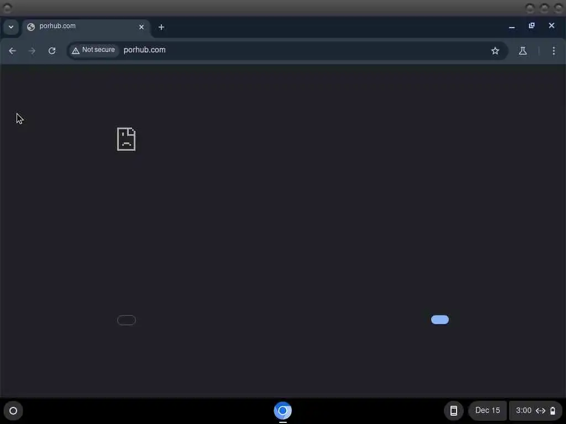Viewport: 566px width, 424px height.
Task: Minimize the browser window
Action: 512,26
